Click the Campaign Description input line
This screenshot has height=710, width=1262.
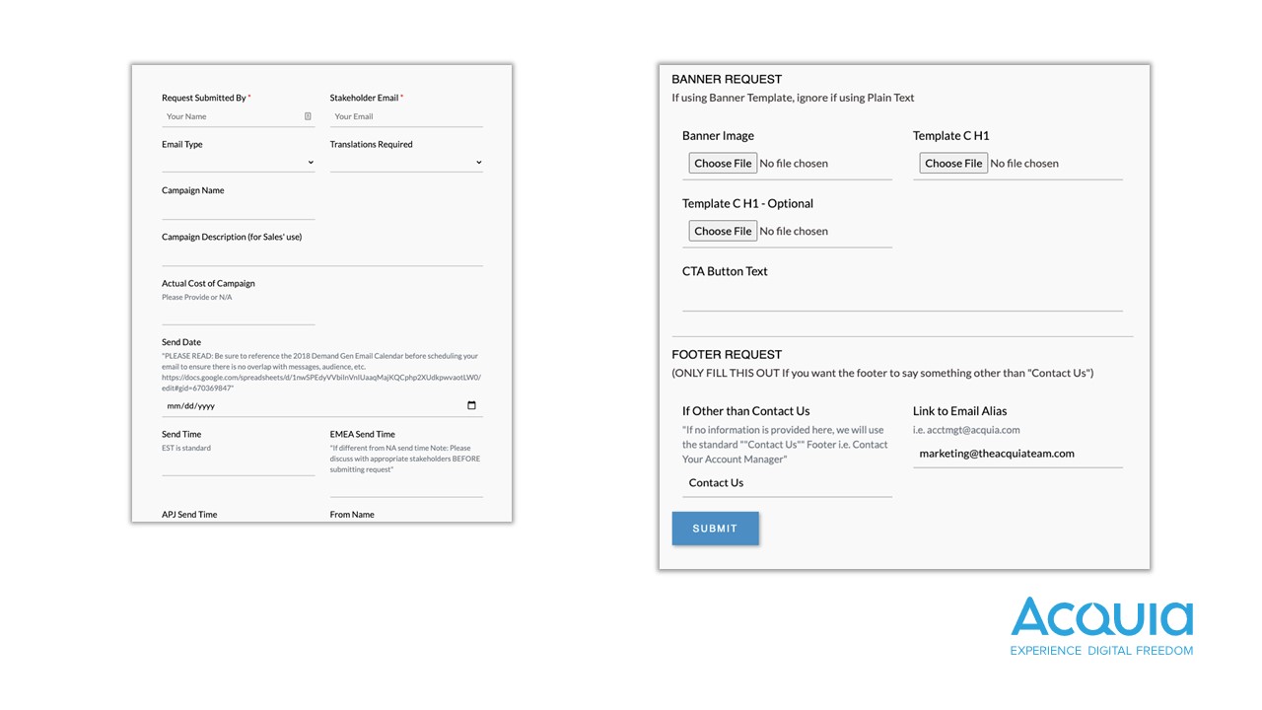click(x=321, y=255)
